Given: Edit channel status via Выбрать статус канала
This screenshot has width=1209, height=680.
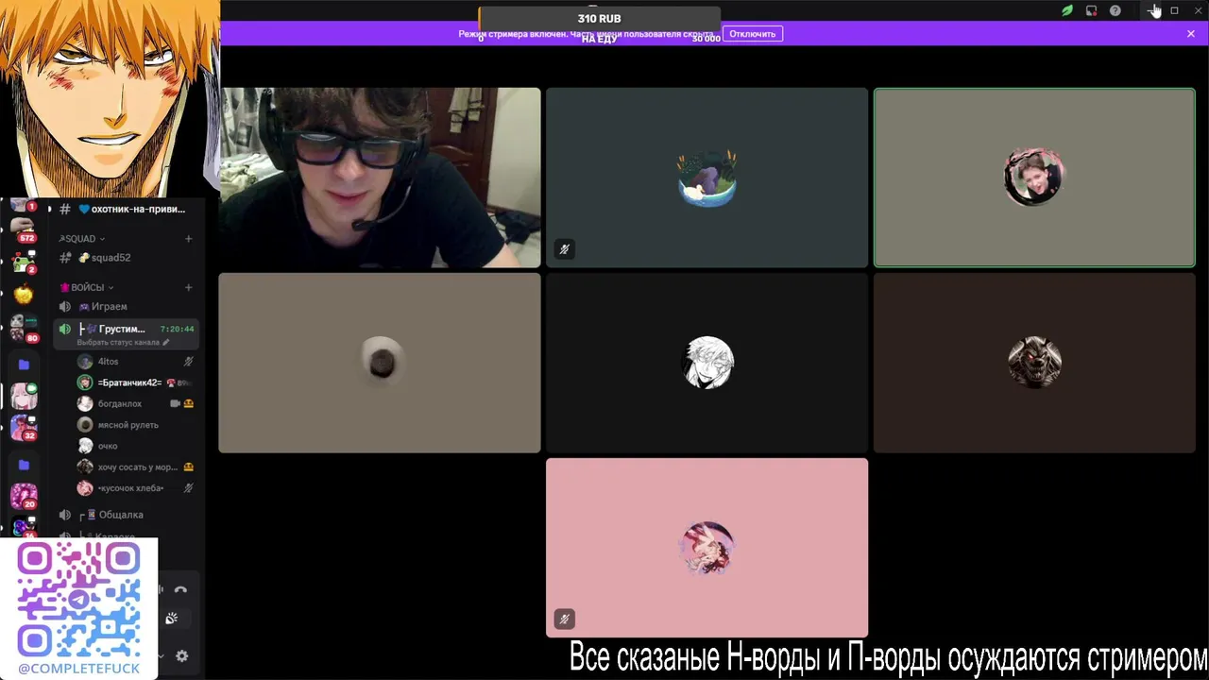Looking at the screenshot, I should tap(123, 342).
